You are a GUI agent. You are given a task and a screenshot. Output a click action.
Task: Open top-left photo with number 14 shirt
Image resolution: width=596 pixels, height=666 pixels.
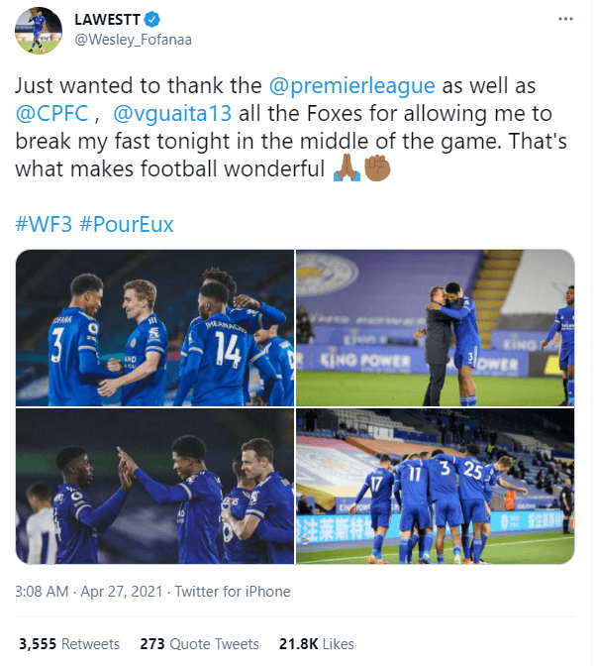[154, 327]
